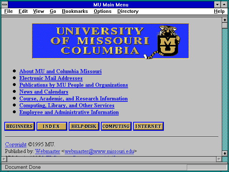This screenshot has height=172, width=229.
Task: Follow the About MU and Columbia Missouri link
Action: click(60, 71)
